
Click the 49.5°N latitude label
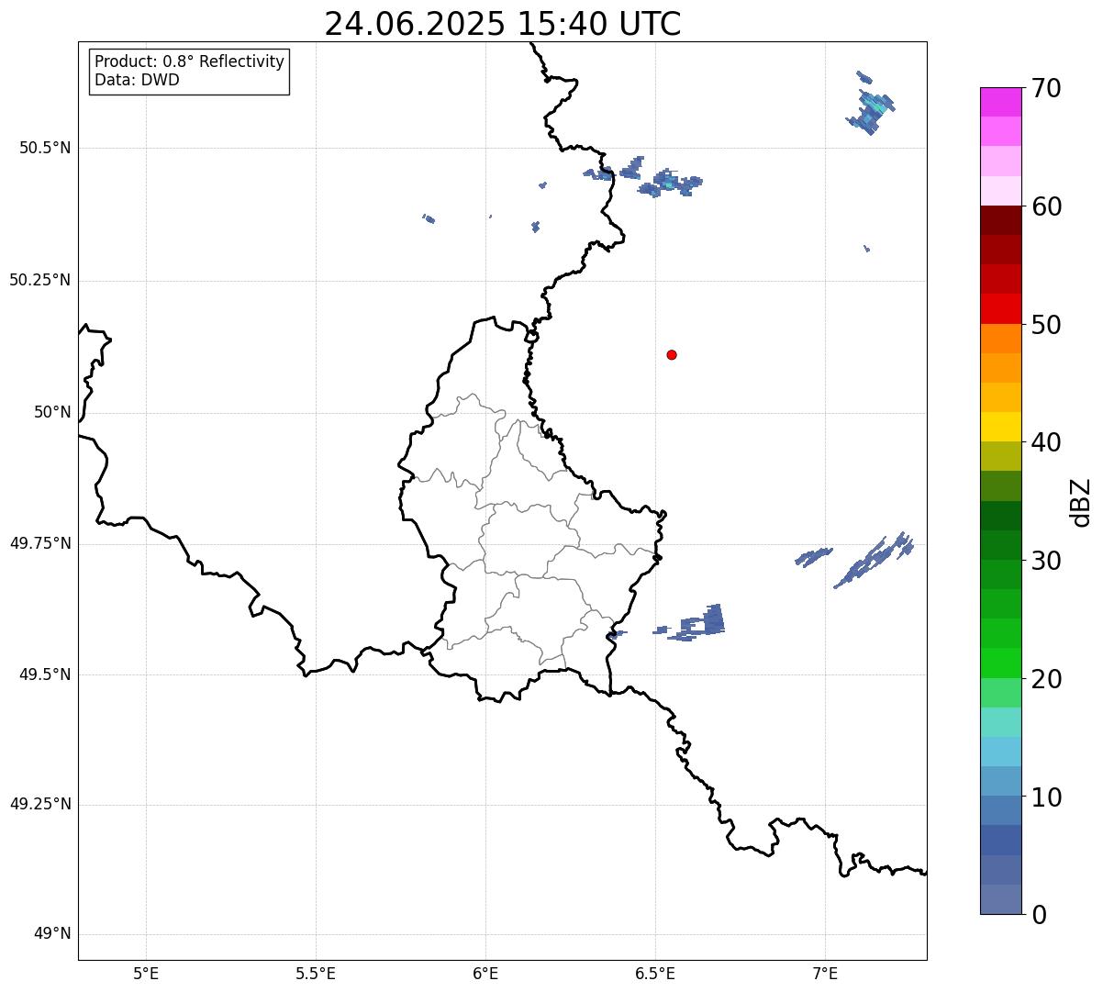click(45, 674)
